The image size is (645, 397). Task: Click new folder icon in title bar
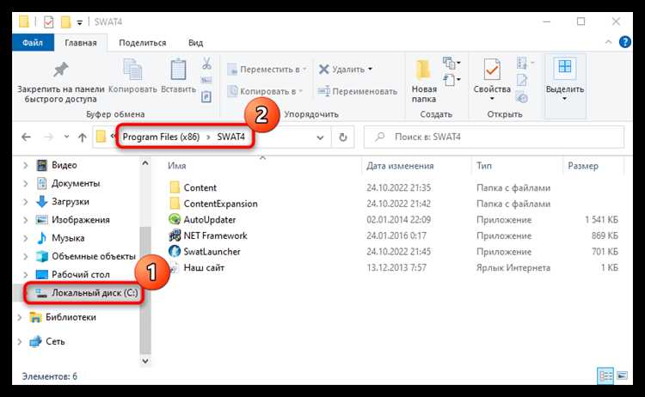coord(66,21)
